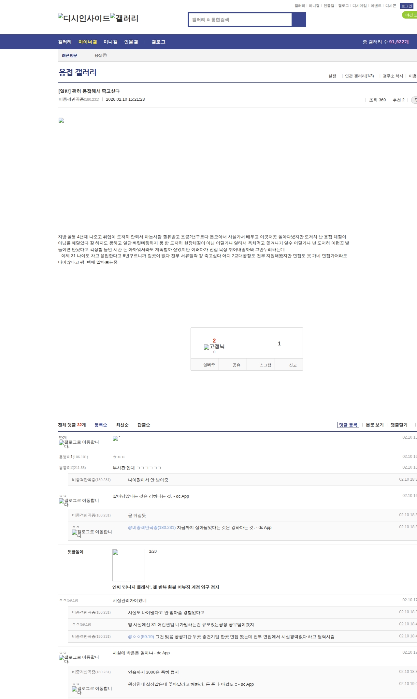Open gallog icon next to commenter 딴개
This screenshot has width=417, height=699.
[x=79, y=444]
